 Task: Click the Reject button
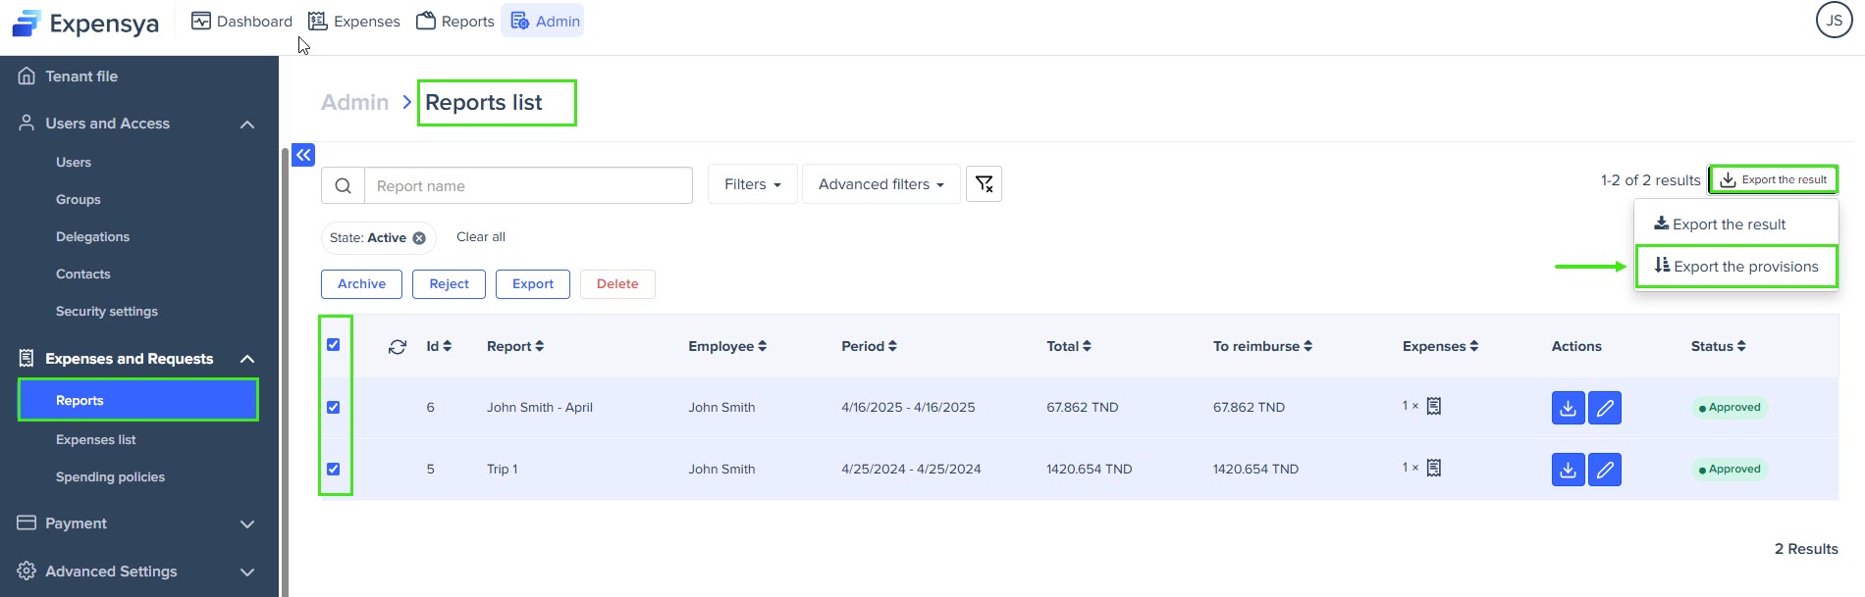click(x=449, y=283)
